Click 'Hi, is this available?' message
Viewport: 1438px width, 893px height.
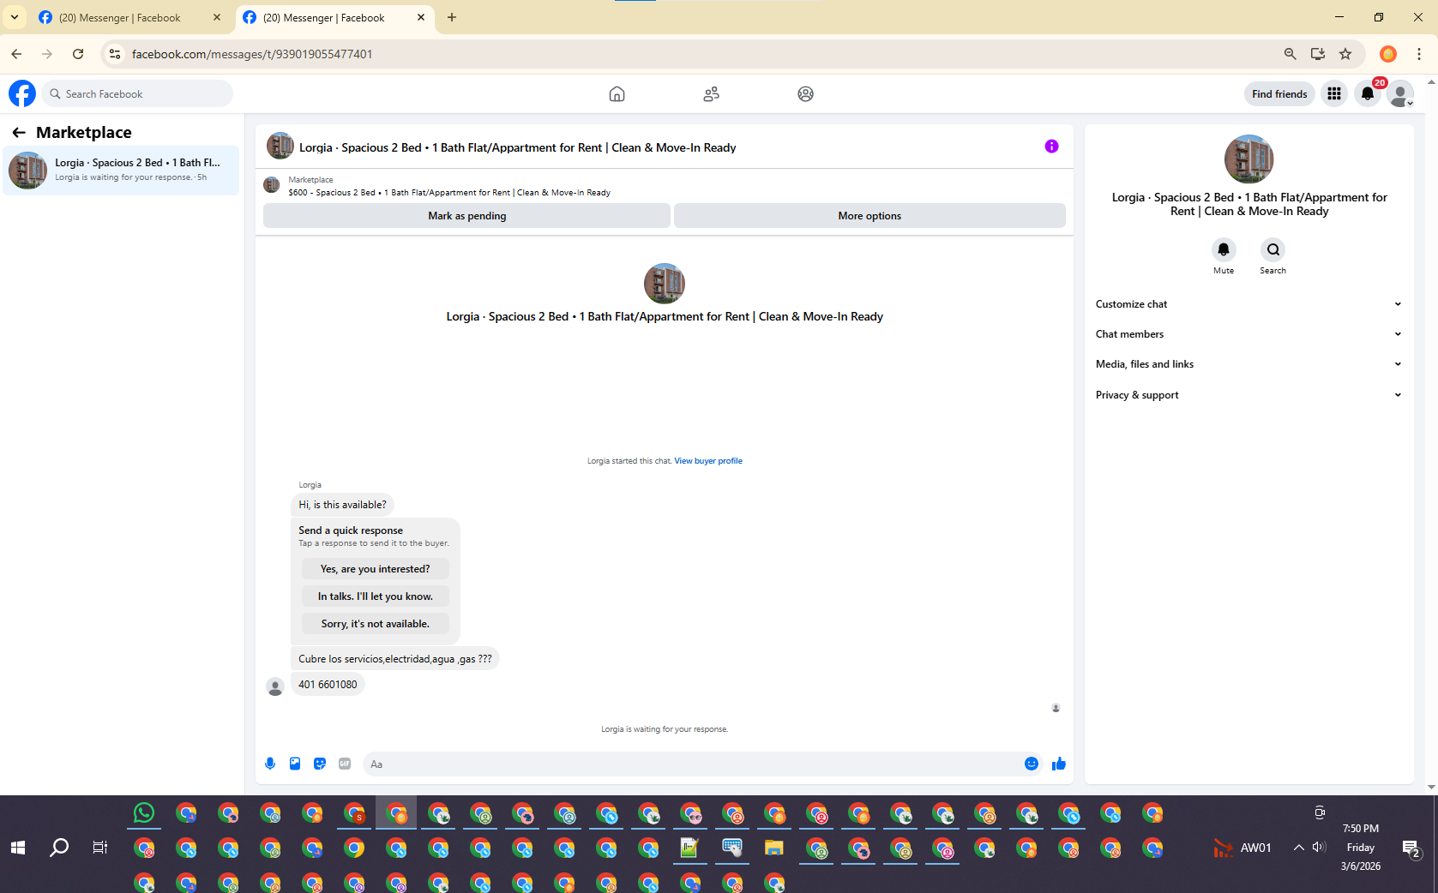click(x=342, y=505)
